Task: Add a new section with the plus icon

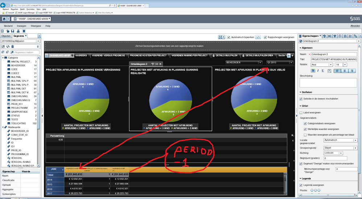Action: [292, 55]
